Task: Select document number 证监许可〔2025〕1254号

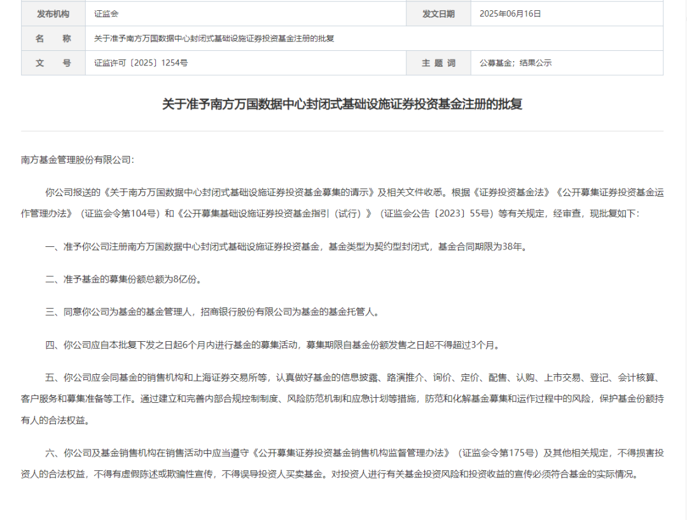Action: 141,63
